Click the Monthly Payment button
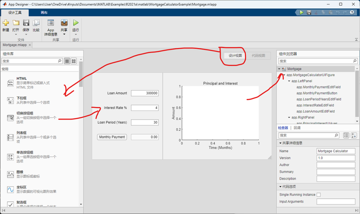 [112, 137]
